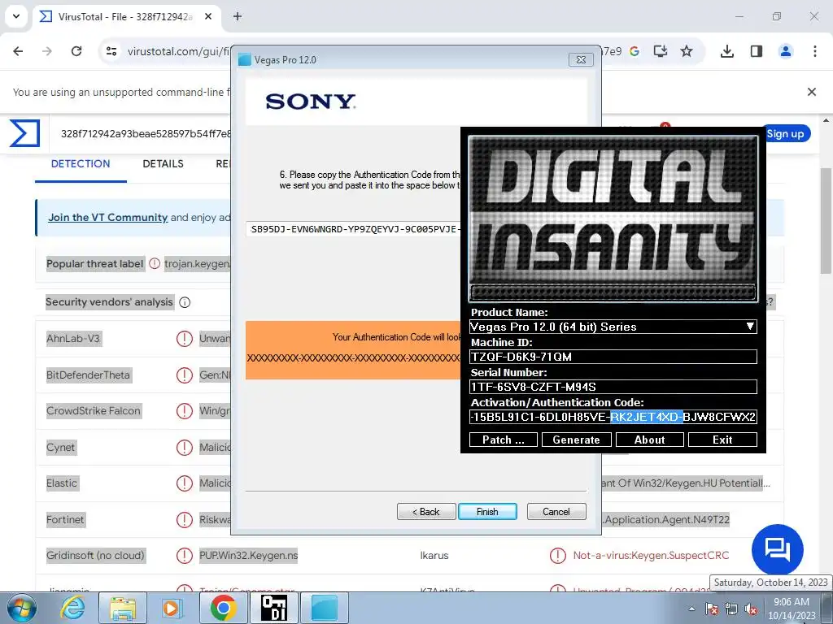Screen dimensions: 833x624
Task: Go back in Chrome browser
Action: click(18, 51)
